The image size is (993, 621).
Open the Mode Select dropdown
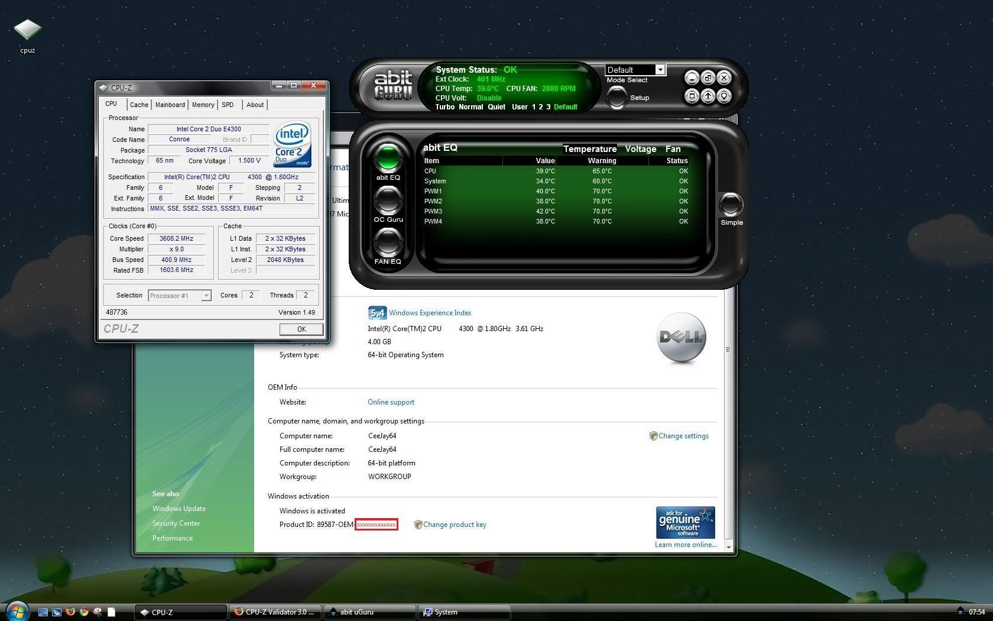click(660, 70)
